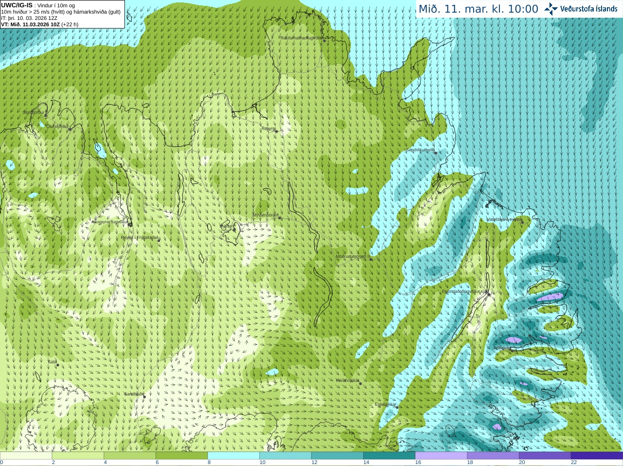Click the Akureyrarflugvöllur station label
The image size is (623, 466).
pyautogui.click(x=110, y=222)
